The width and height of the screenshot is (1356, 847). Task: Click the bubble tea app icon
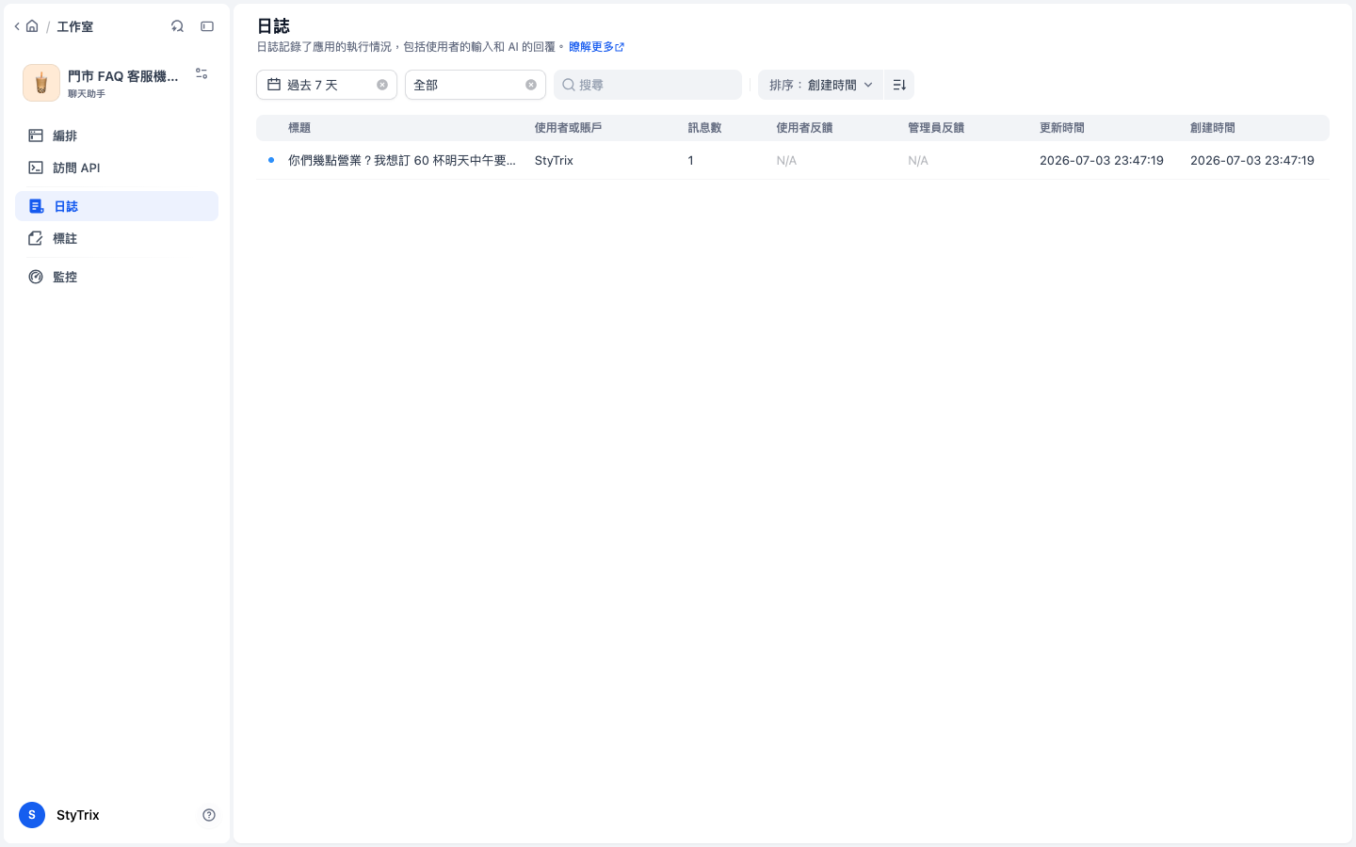point(41,83)
